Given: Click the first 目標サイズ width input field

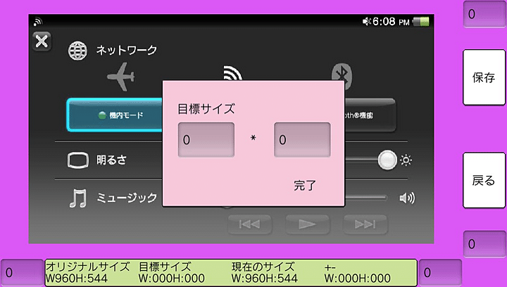Looking at the screenshot, I should 206,140.
